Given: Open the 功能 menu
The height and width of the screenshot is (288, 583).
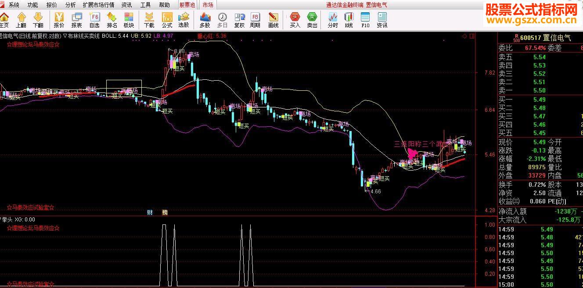Looking at the screenshot, I should click(x=32, y=5).
